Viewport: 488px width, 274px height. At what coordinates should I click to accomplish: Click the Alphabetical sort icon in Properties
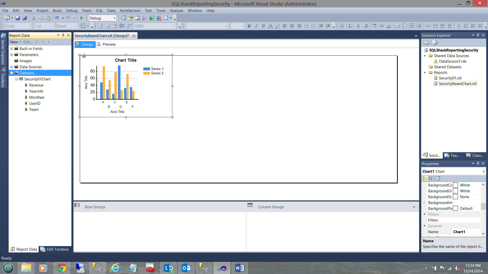click(431, 178)
